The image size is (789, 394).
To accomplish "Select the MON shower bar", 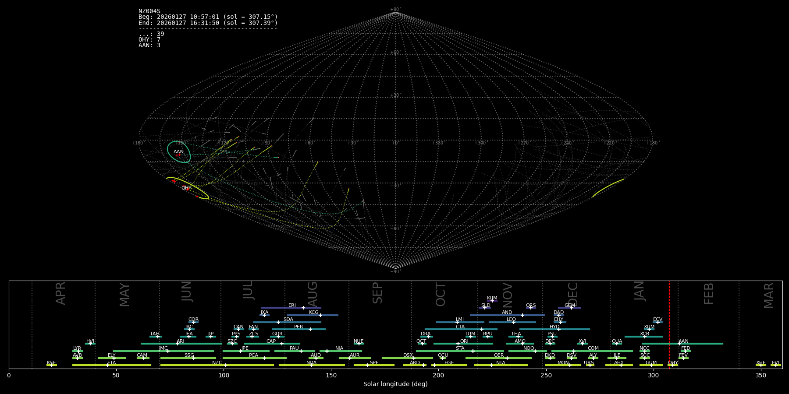I will click(x=563, y=365).
